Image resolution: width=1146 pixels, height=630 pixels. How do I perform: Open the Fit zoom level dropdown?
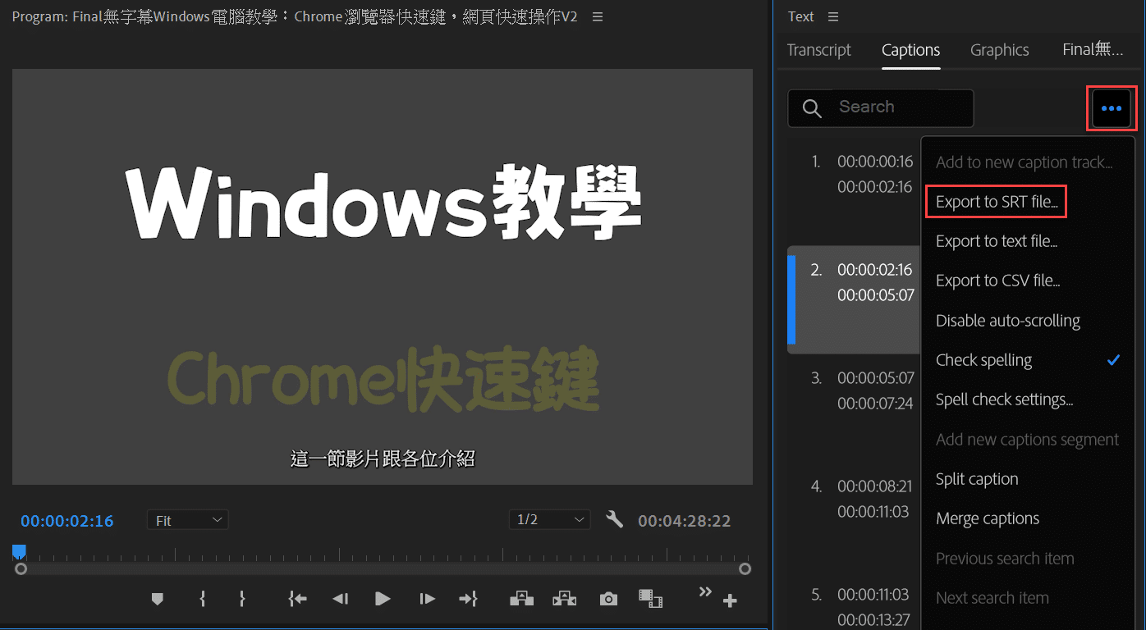(188, 520)
